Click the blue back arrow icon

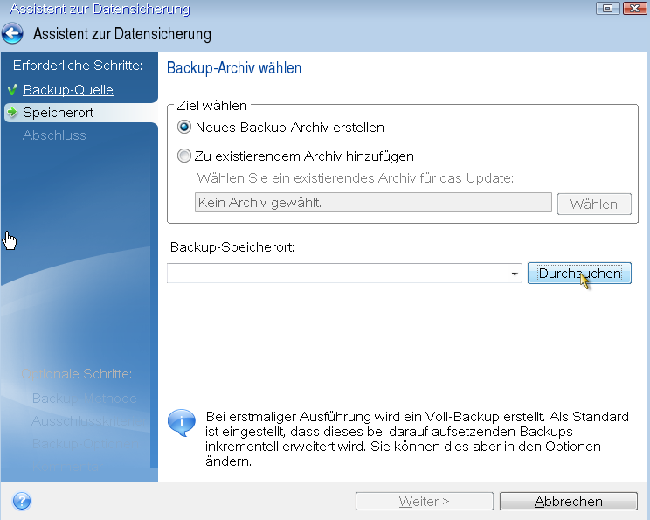[x=12, y=35]
